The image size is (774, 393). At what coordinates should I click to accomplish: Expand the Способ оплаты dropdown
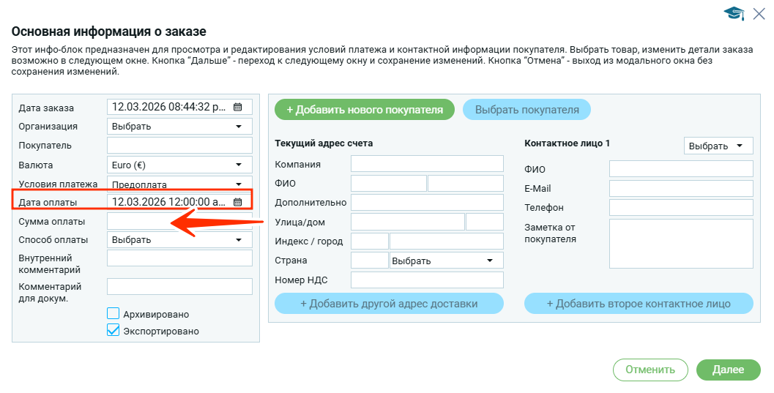[179, 239]
